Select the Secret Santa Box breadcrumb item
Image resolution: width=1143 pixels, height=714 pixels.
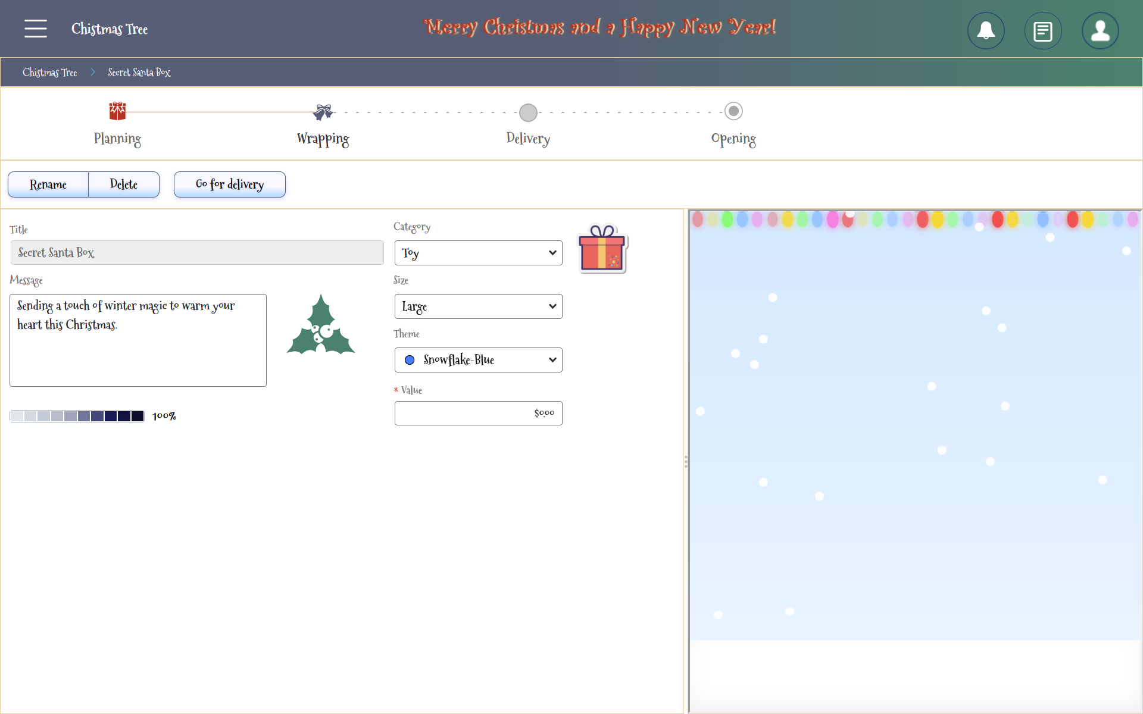tap(139, 72)
